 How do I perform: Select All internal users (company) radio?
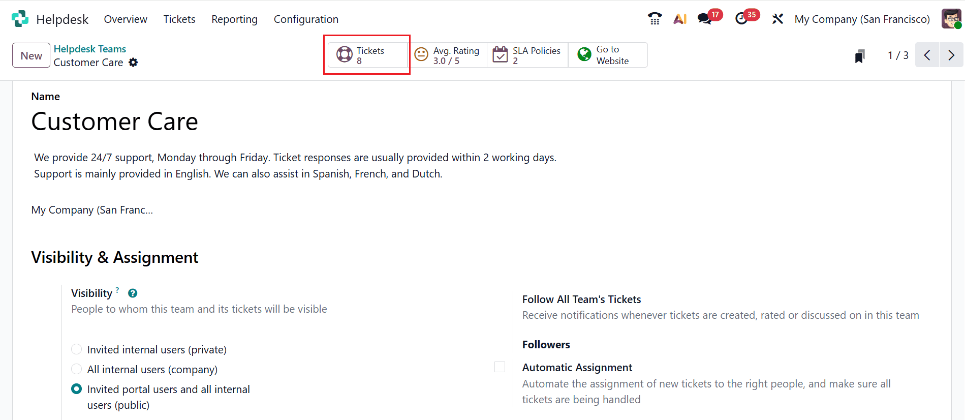pyautogui.click(x=77, y=369)
